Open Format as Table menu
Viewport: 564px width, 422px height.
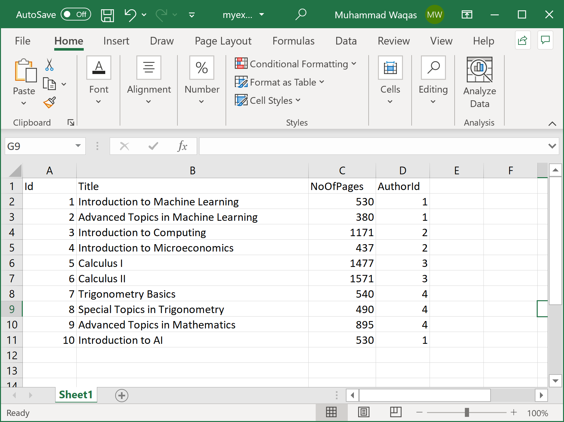pyautogui.click(x=279, y=82)
